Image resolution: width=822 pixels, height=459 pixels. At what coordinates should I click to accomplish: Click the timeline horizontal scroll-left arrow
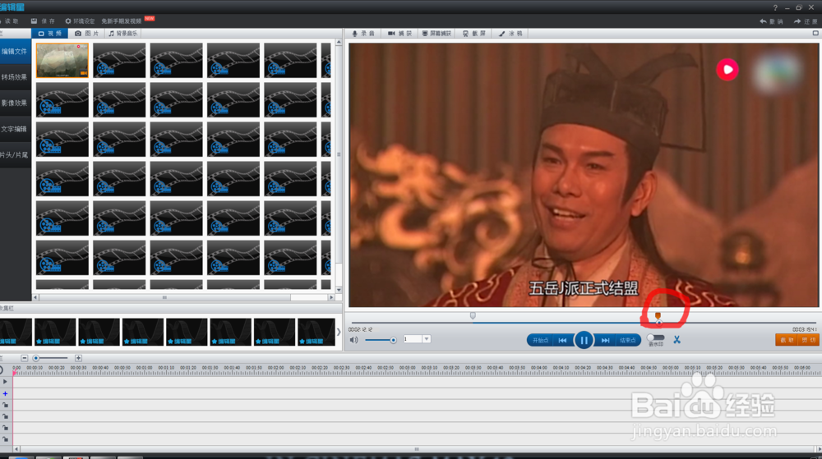(x=16, y=449)
